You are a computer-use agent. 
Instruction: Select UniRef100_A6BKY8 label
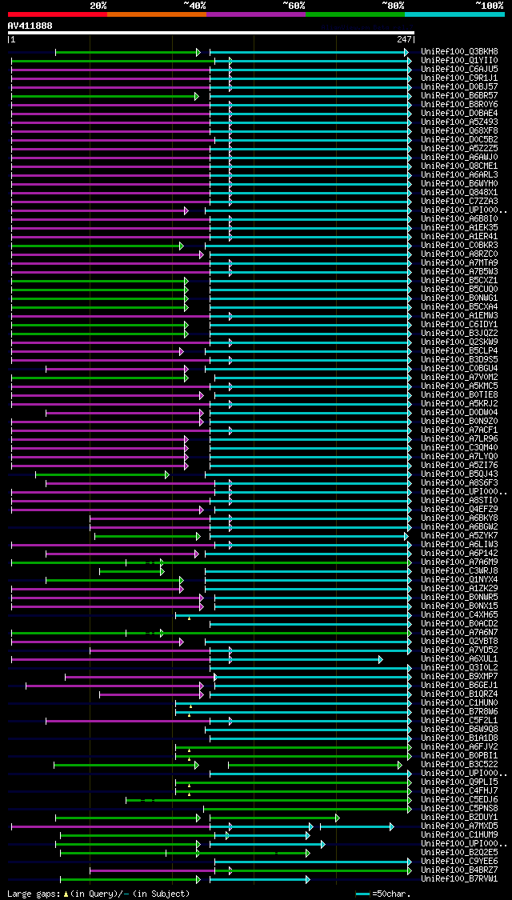459,518
